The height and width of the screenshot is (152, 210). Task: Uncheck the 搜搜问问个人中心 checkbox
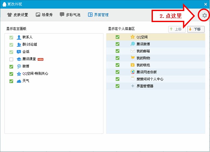point(117,79)
